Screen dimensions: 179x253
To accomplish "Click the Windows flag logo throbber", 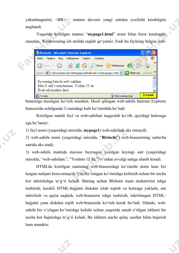I will tap(152, 58).
